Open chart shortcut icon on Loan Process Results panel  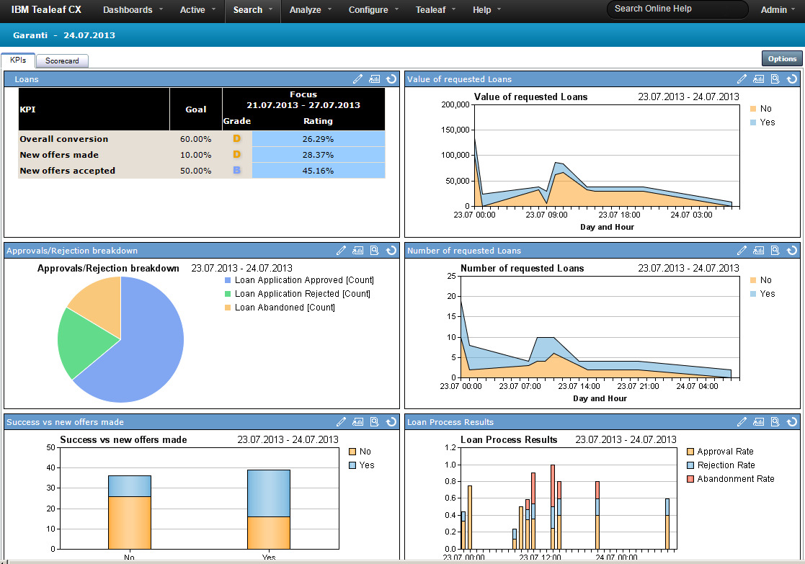(x=758, y=422)
